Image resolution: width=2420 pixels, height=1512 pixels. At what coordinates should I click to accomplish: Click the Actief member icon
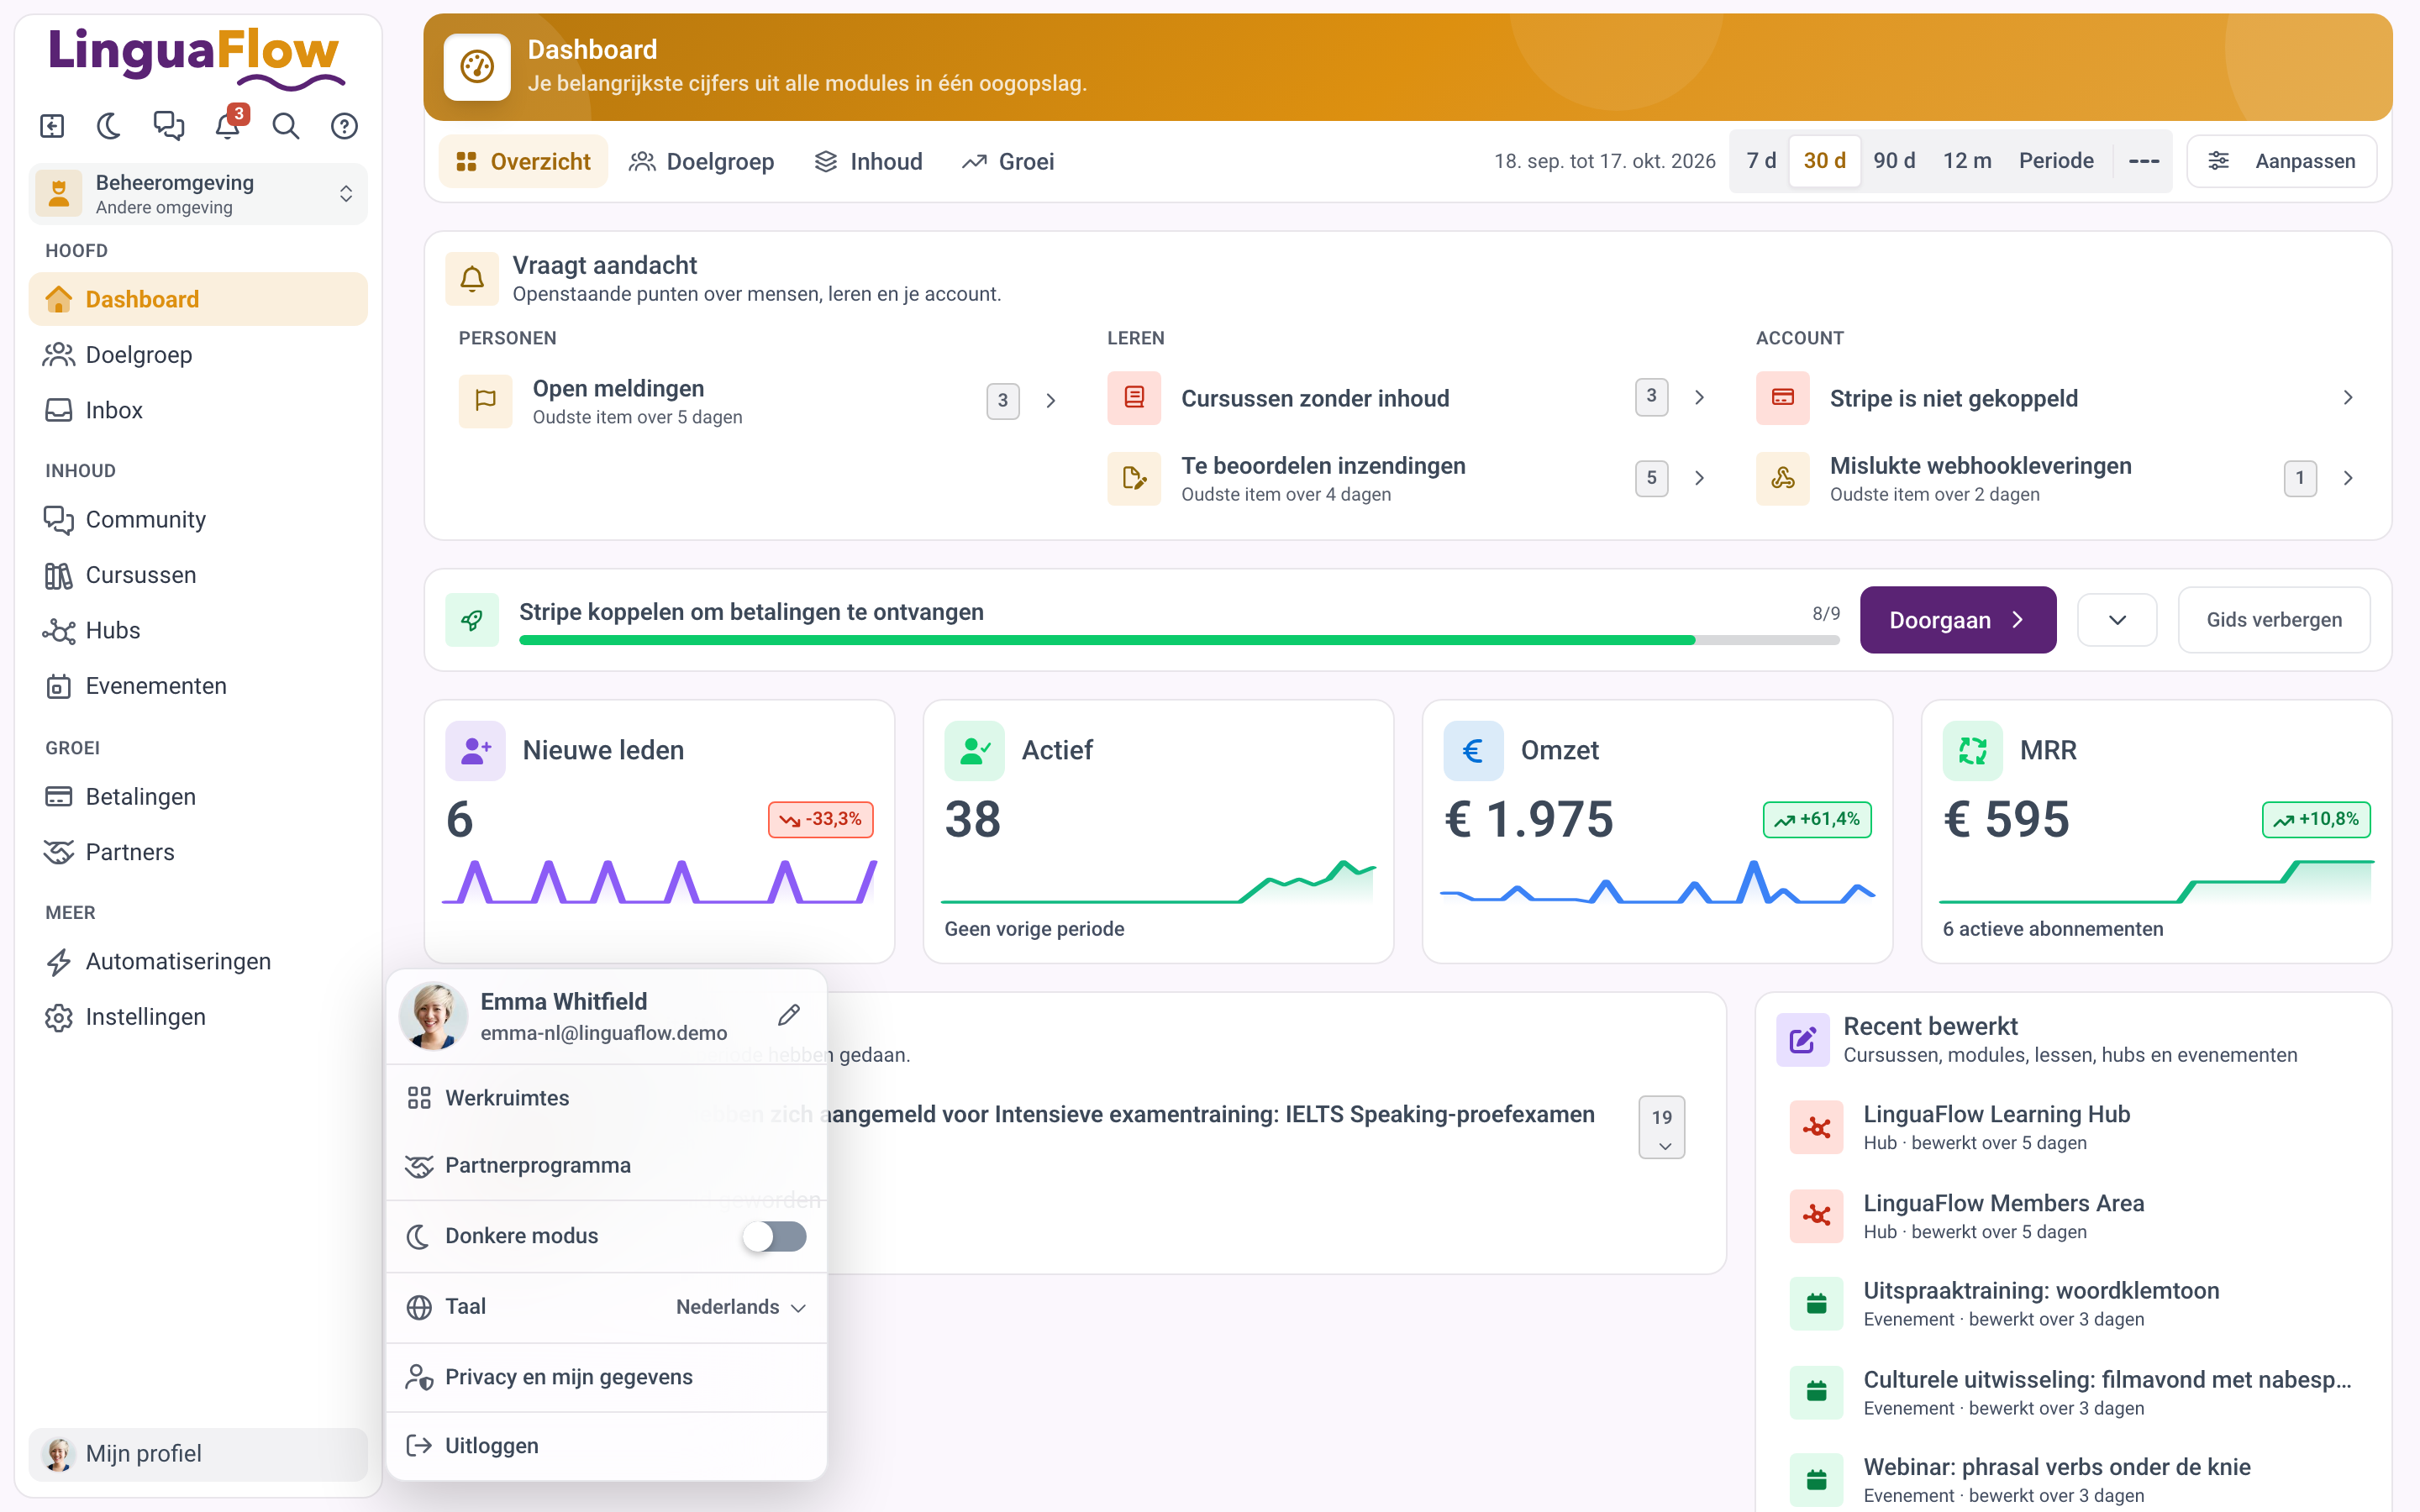click(x=974, y=750)
